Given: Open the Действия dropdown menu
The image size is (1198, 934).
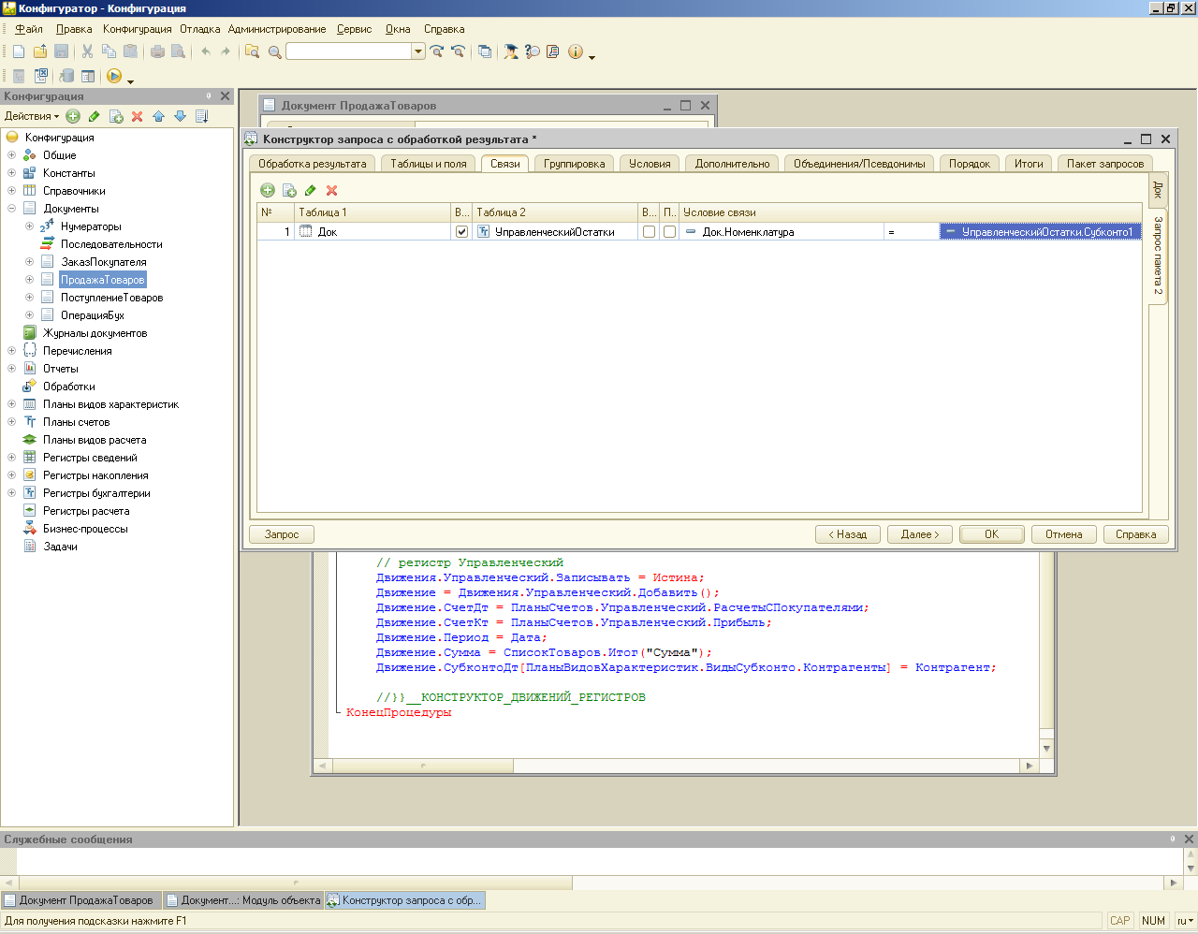Looking at the screenshot, I should tap(32, 116).
